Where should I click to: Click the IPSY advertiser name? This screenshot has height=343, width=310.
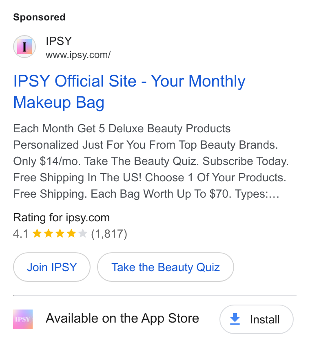59,41
